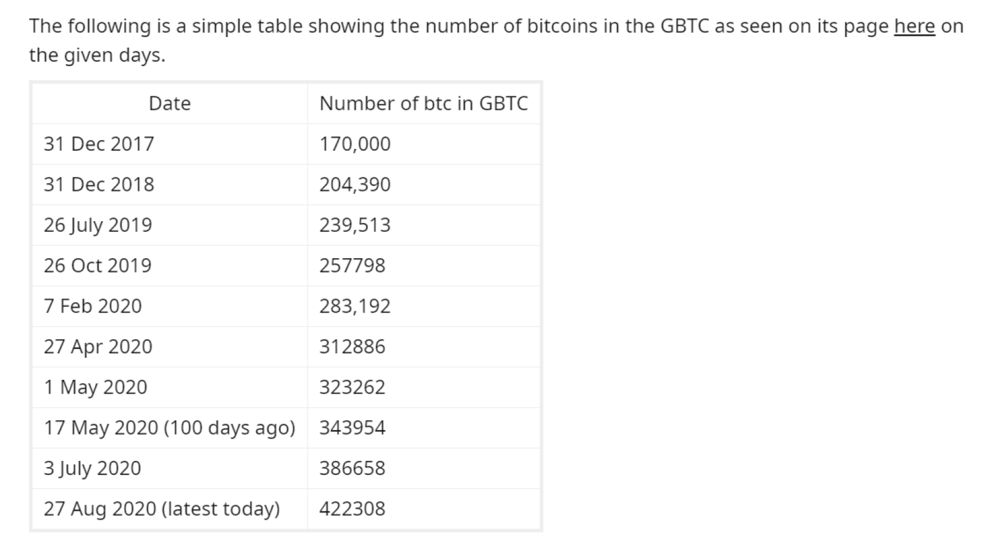Select the 239,513 value cell
The image size is (988, 556).
point(424,225)
